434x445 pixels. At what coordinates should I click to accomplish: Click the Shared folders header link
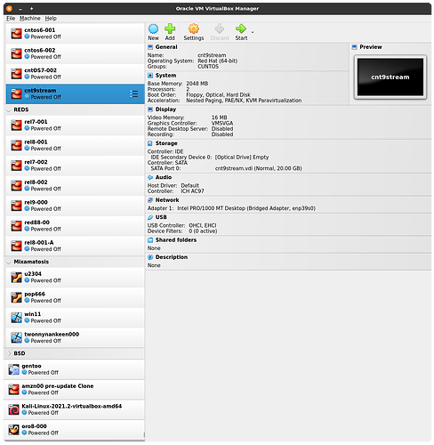(x=176, y=239)
